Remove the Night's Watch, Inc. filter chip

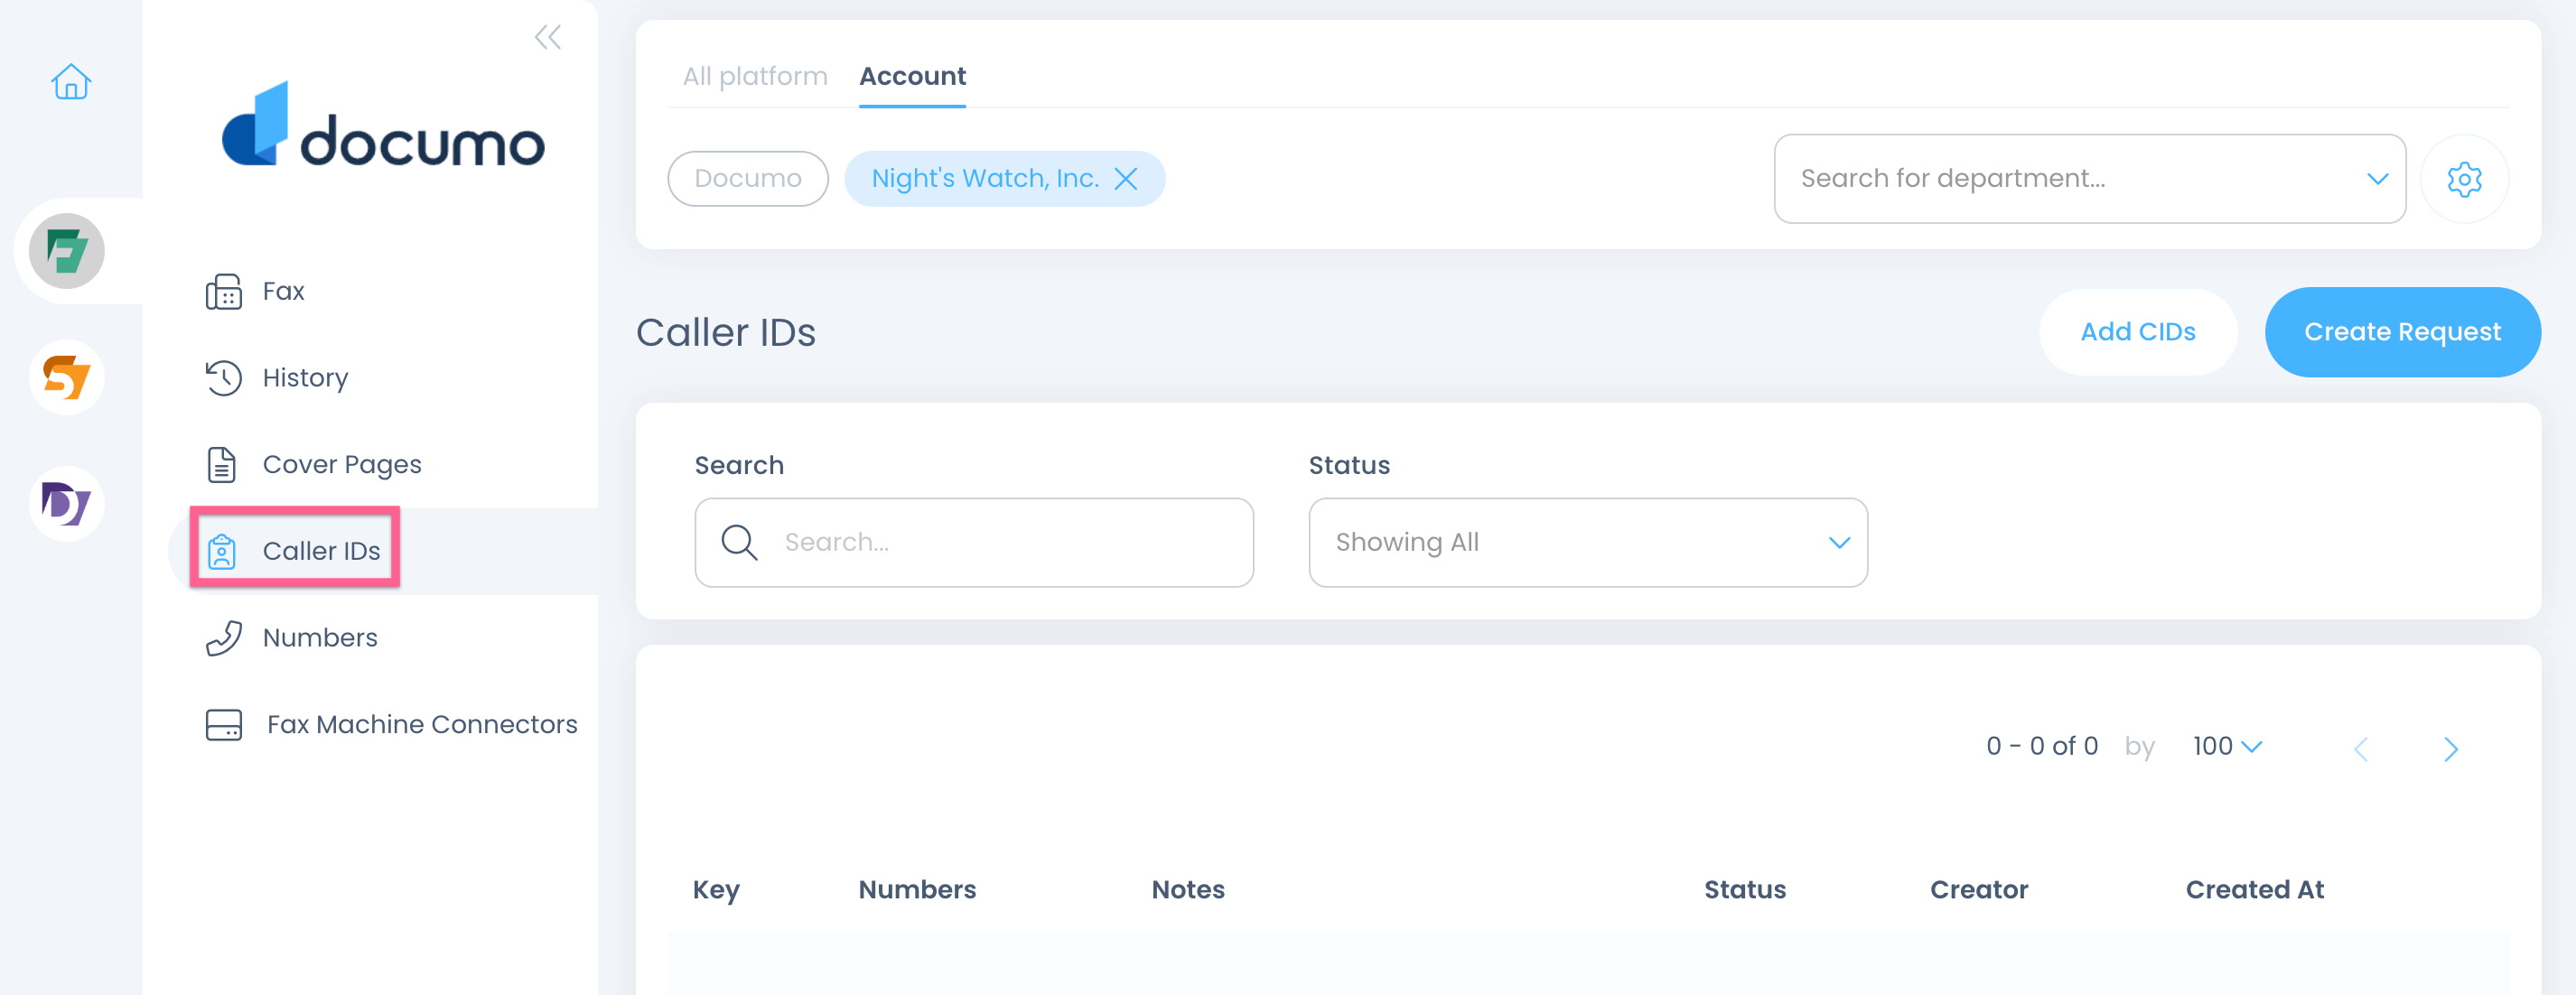click(x=1126, y=179)
